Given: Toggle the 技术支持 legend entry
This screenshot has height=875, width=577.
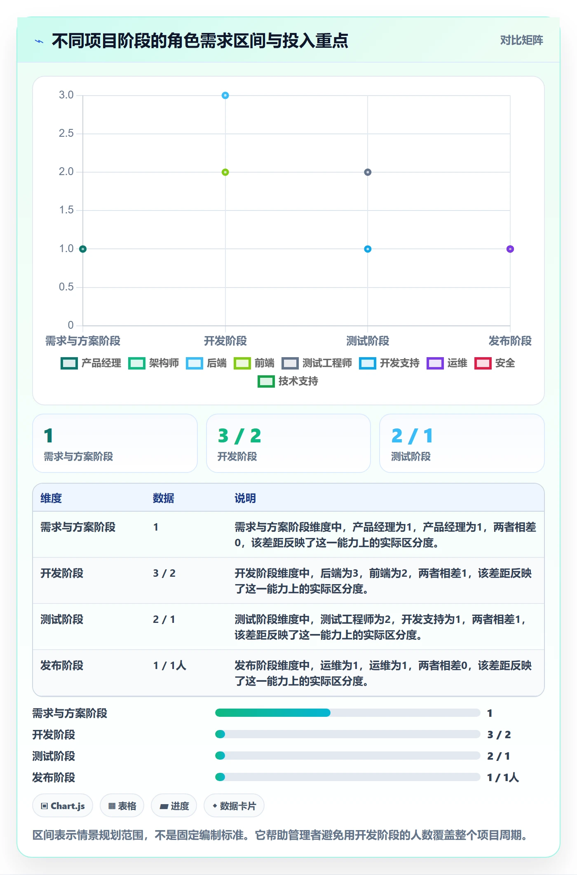Looking at the screenshot, I should pos(288,381).
